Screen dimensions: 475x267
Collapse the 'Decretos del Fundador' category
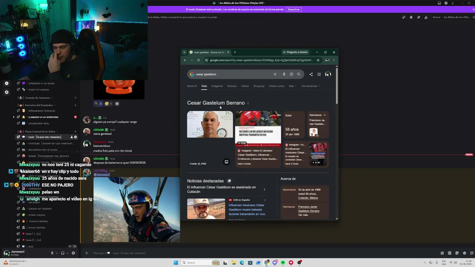click(40, 105)
